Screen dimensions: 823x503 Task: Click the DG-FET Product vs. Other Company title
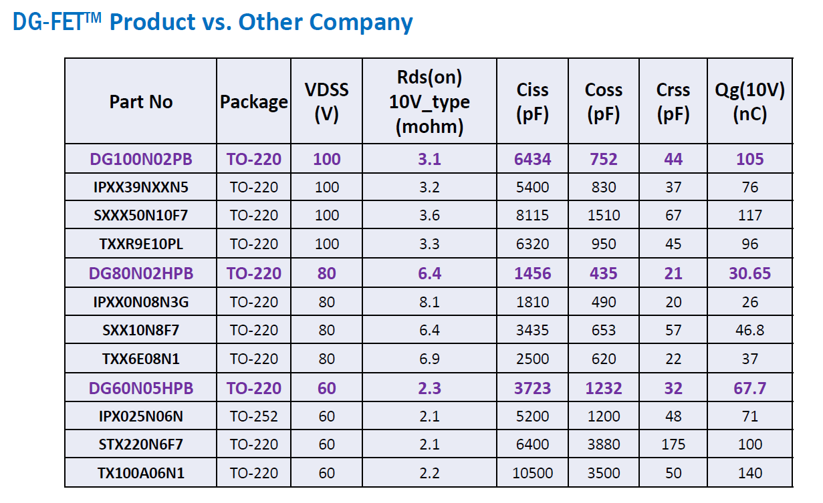coord(213,22)
